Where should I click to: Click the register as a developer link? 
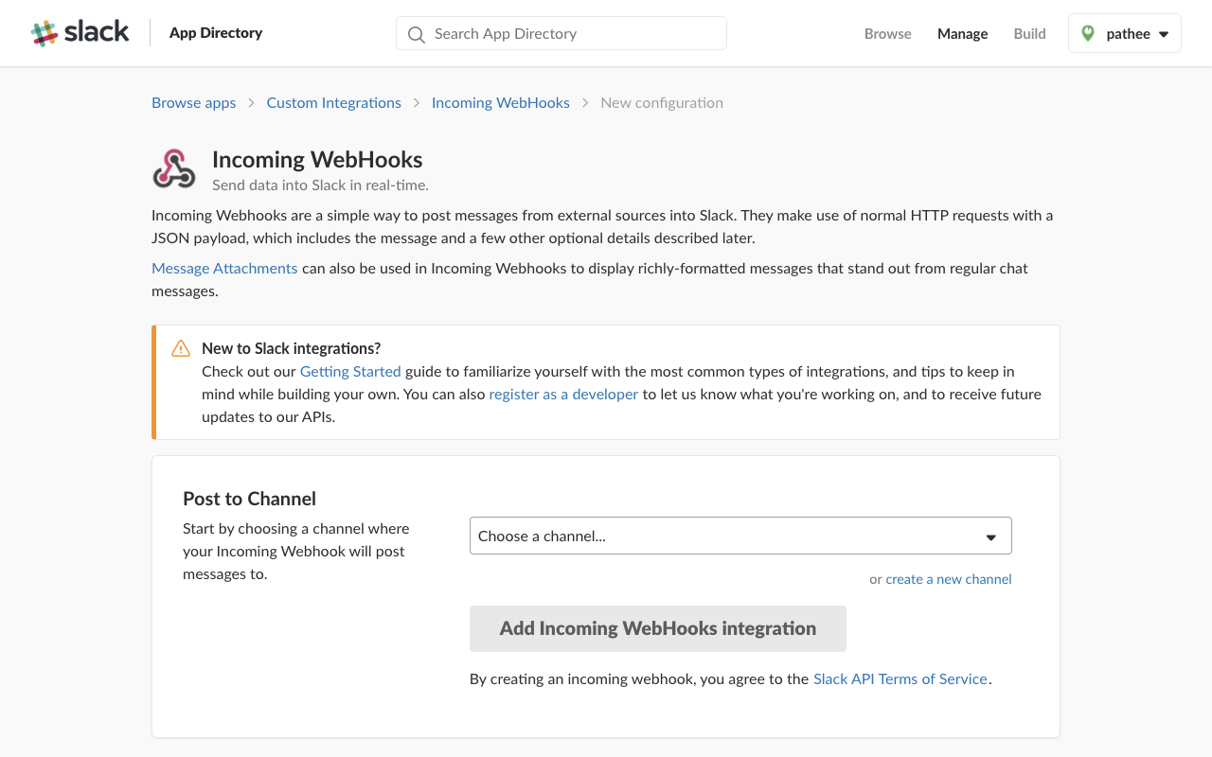pos(563,394)
